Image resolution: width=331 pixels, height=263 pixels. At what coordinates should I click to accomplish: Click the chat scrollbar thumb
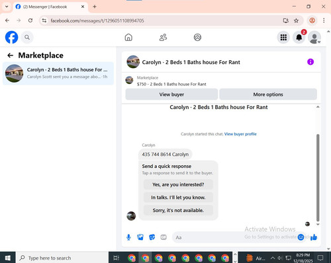(x=318, y=177)
